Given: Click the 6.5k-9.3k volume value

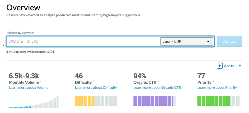Looking at the screenshot, I should coord(24,76).
